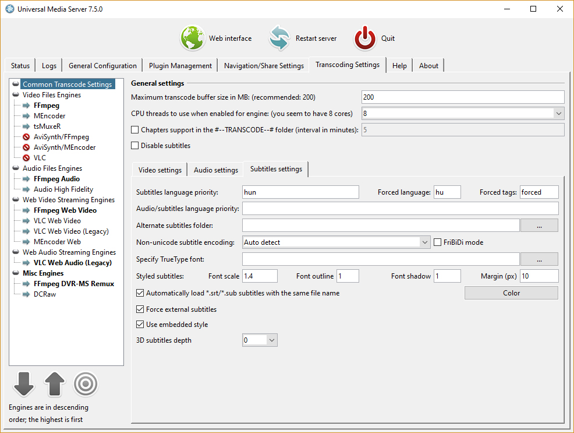Click the red Quit power icon
Screen dimensions: 574x433
click(364, 38)
